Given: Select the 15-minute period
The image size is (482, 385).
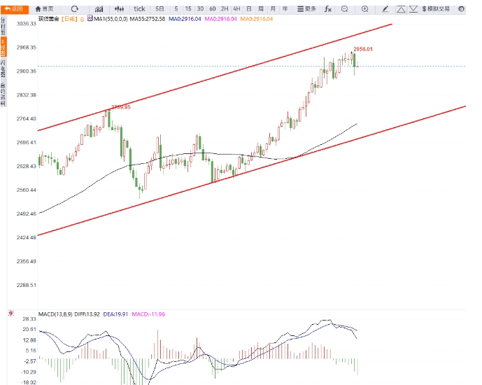Looking at the screenshot, I should click(188, 9).
